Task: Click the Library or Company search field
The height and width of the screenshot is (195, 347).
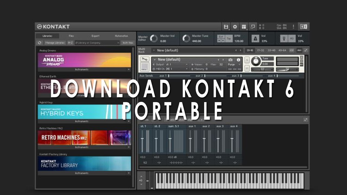Action: click(97, 43)
